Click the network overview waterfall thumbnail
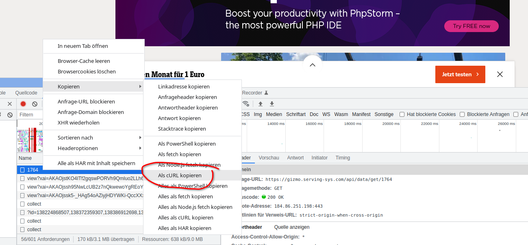This screenshot has width=528, height=245. [x=30, y=140]
